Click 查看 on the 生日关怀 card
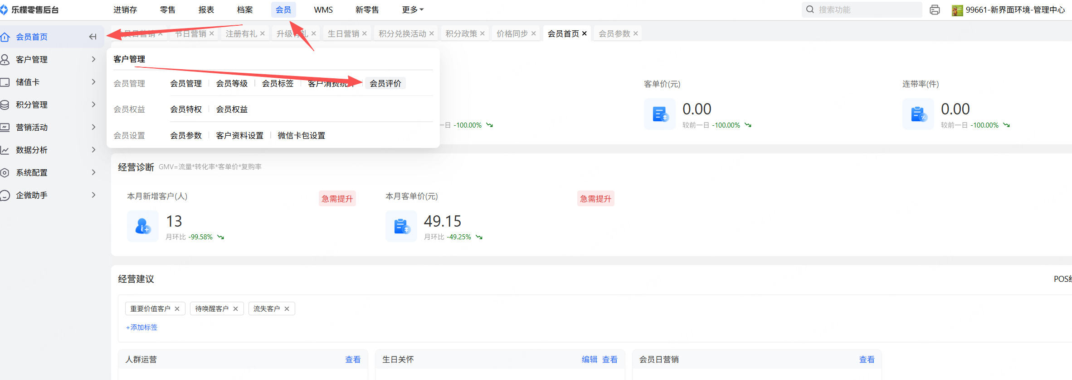 [610, 359]
